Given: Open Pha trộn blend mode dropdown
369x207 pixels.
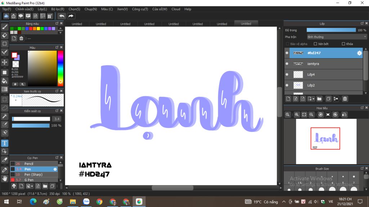Looking at the screenshot, I should (337, 37).
